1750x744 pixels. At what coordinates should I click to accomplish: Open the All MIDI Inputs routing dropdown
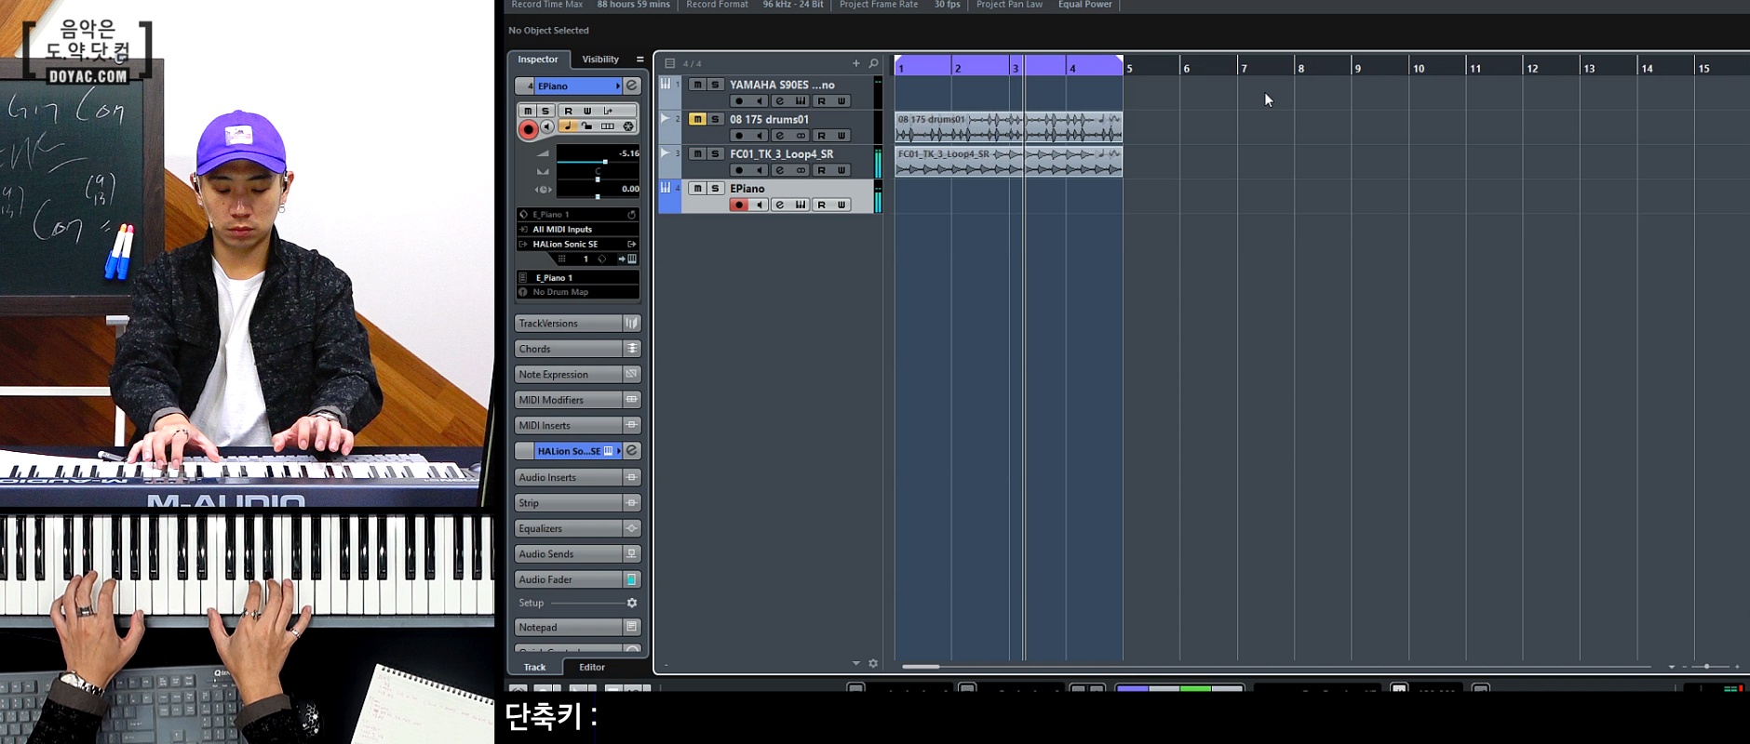577,229
